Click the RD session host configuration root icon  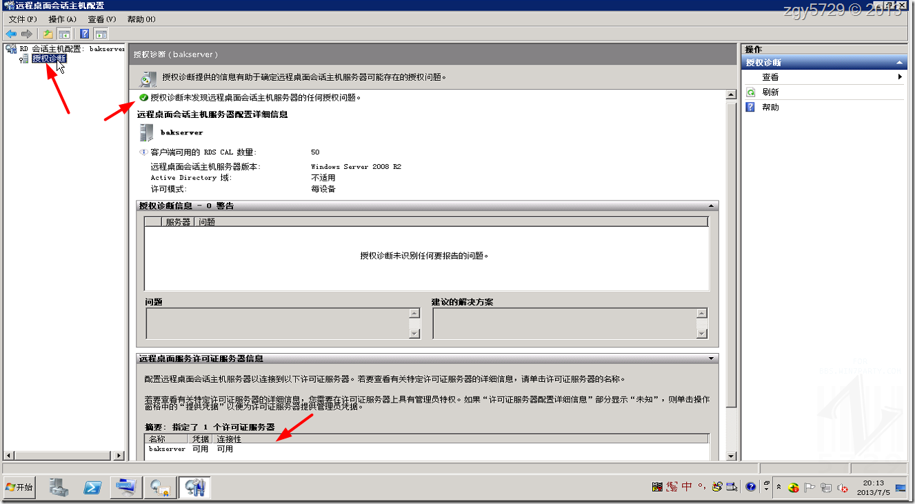(11, 49)
